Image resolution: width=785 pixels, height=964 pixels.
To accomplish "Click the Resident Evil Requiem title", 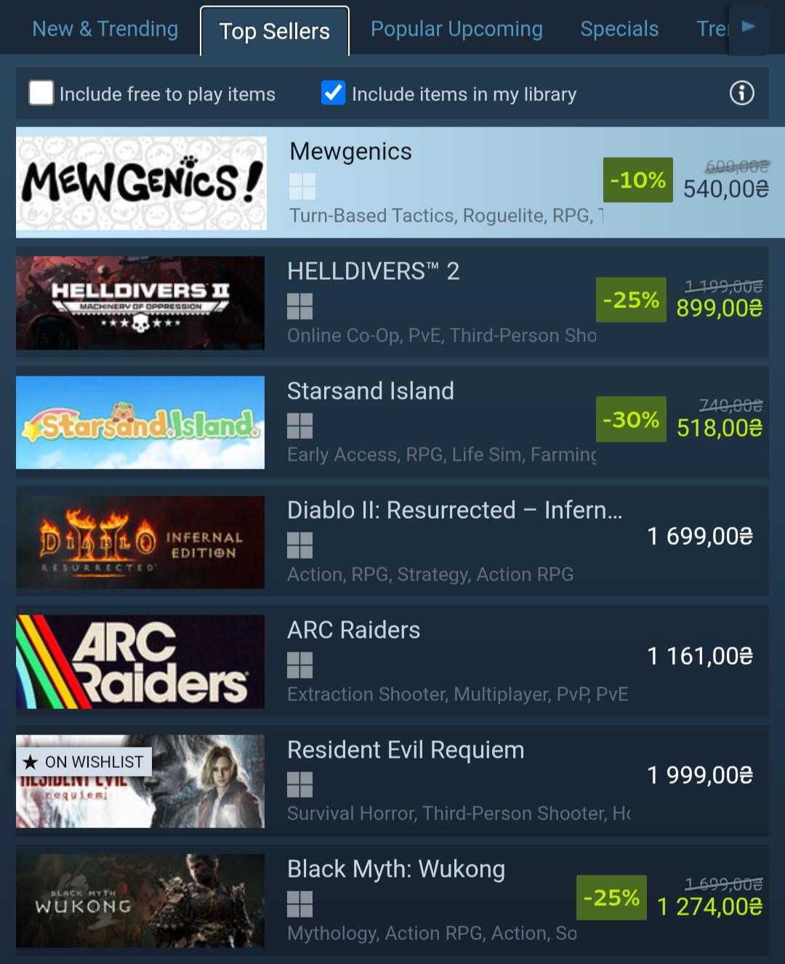I will click(x=406, y=750).
